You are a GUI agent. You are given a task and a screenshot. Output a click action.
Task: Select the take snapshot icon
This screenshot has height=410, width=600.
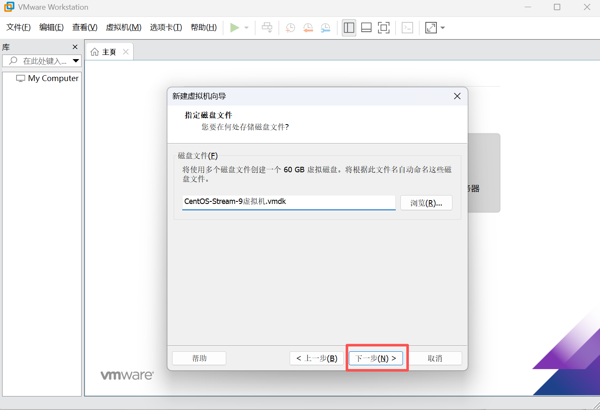(290, 27)
